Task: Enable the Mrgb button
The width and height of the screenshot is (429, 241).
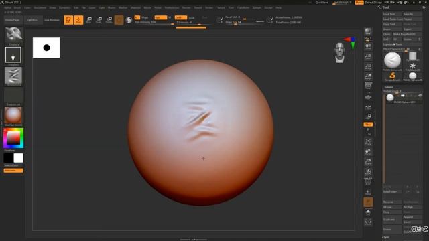Action: pyautogui.click(x=145, y=17)
